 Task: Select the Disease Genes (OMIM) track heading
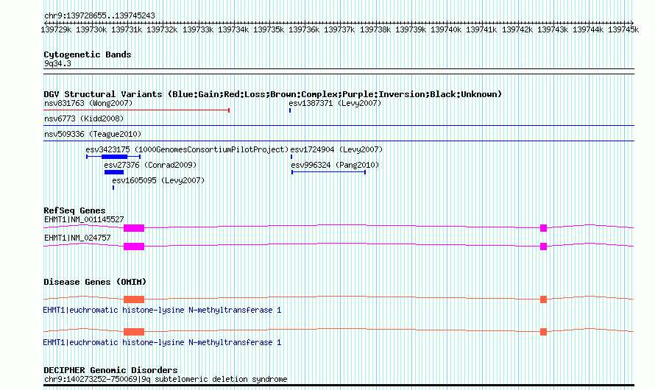coord(95,282)
